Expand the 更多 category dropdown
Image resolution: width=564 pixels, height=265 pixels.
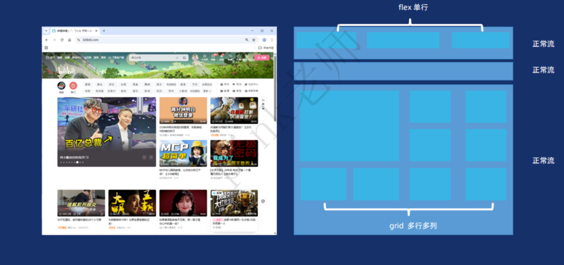[207, 91]
